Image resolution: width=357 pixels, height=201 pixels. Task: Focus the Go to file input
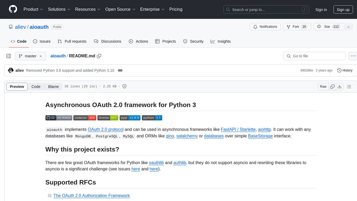(x=314, y=56)
